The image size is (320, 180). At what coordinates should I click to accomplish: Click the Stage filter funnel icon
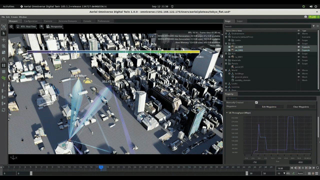coord(313,26)
